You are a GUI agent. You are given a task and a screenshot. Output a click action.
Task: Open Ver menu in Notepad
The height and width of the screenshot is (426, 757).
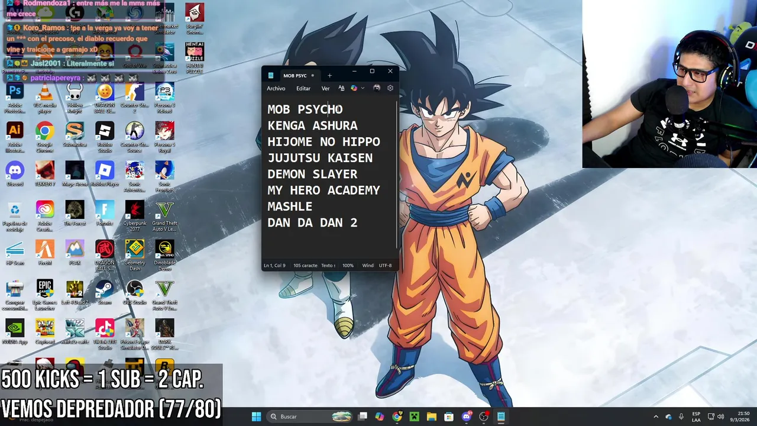(325, 88)
